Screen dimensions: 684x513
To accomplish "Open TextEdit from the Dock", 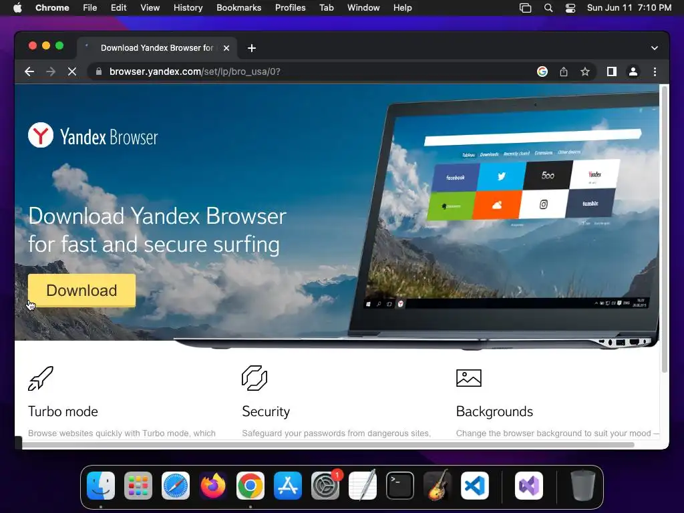I will [363, 486].
